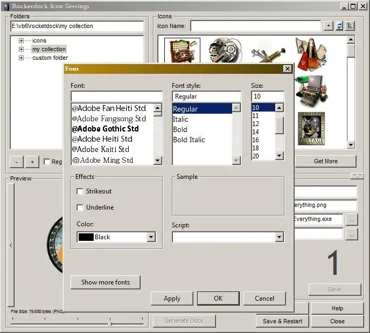The height and width of the screenshot is (333, 370).
Task: Choose @Adobe Ming Std font
Action: coord(103,160)
